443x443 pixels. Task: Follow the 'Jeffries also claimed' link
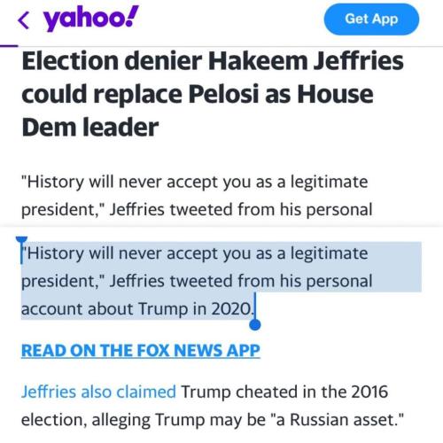(x=98, y=392)
